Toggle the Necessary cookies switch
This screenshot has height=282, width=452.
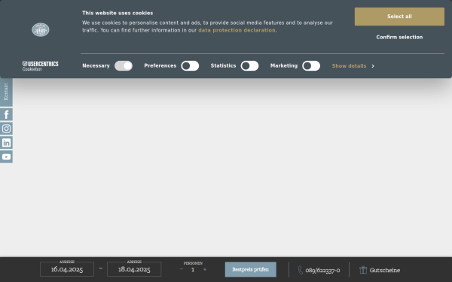[x=124, y=66]
